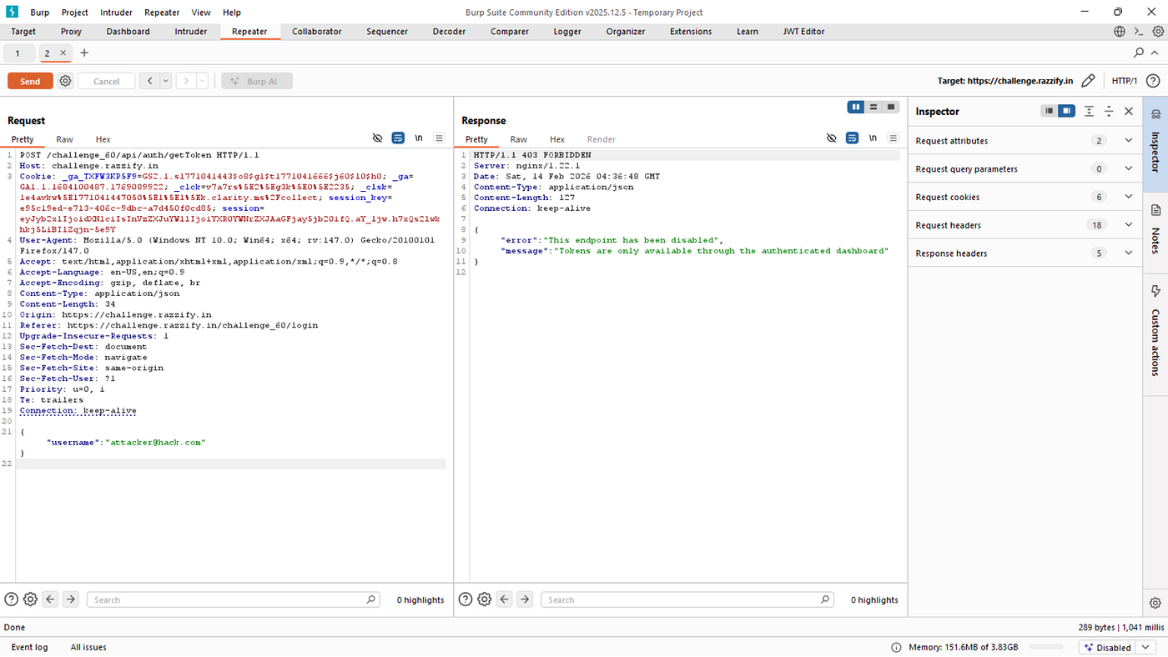The height and width of the screenshot is (657, 1168).
Task: Click the Cancel button
Action: [x=106, y=81]
